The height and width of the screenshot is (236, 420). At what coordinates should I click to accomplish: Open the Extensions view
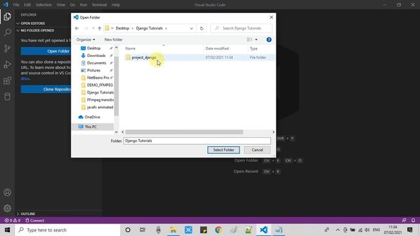(7, 81)
